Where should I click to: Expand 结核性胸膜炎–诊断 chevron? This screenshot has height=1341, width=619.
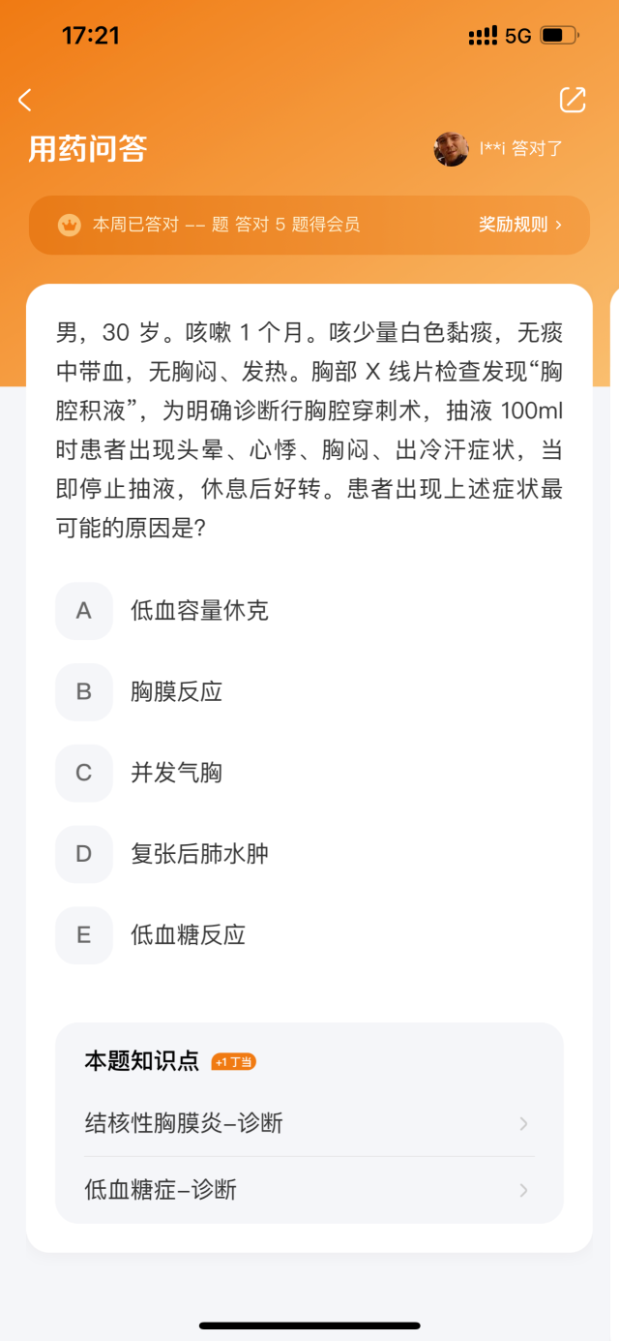point(523,1123)
